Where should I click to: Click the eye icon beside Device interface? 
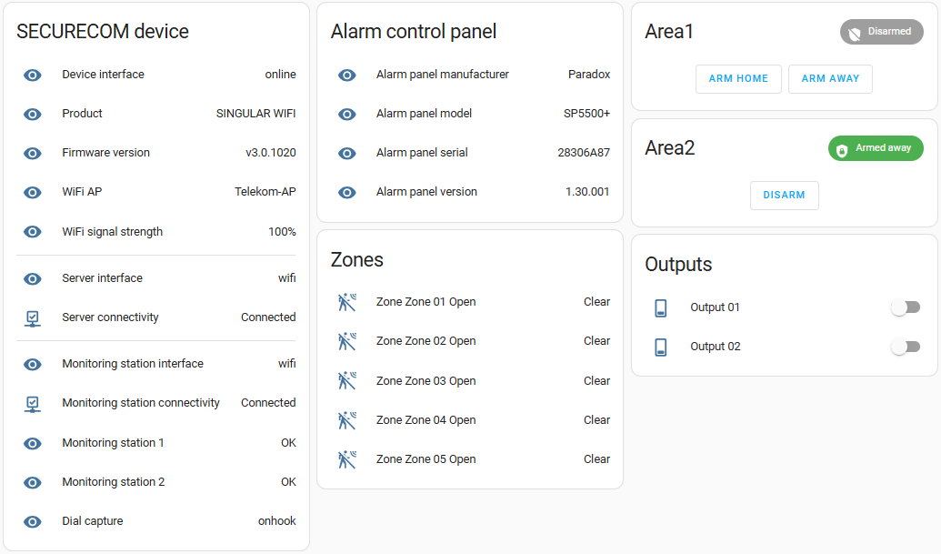click(x=33, y=75)
